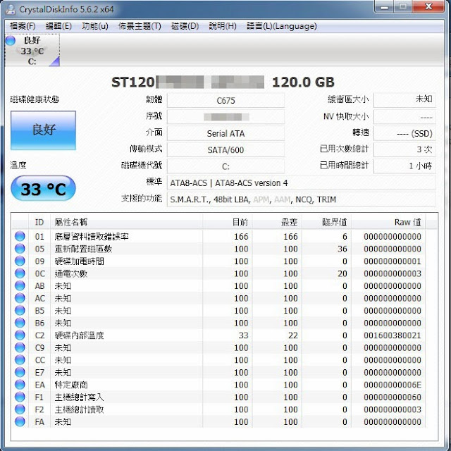The image size is (451, 451).
Task: Open the 功能(u) menu
Action: [95, 26]
